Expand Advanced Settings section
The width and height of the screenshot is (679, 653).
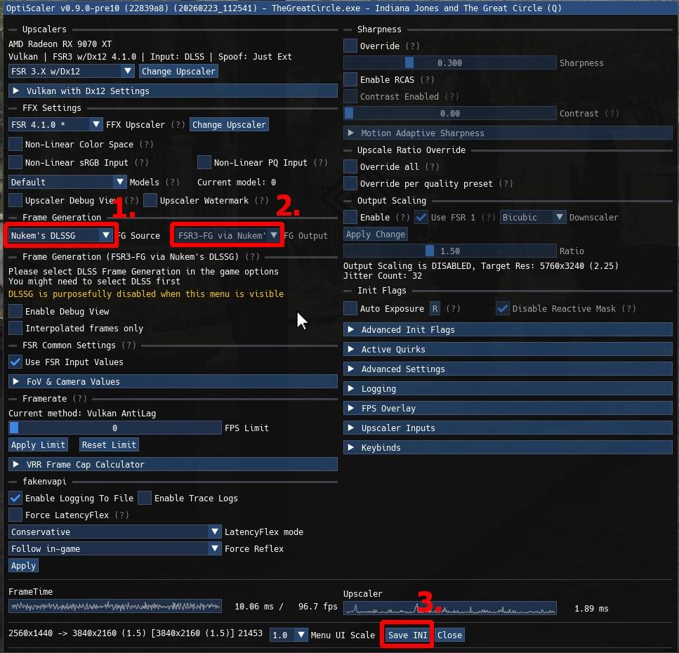(508, 369)
